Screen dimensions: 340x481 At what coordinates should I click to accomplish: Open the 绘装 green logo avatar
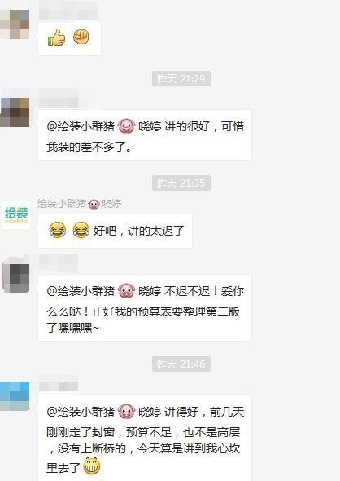coord(16,214)
